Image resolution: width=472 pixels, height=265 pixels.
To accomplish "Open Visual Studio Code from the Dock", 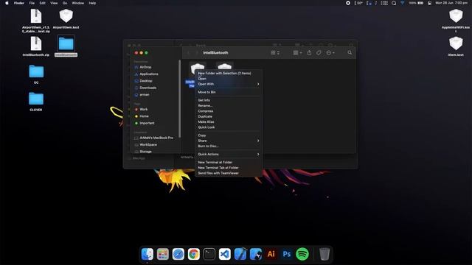I will tap(224, 254).
